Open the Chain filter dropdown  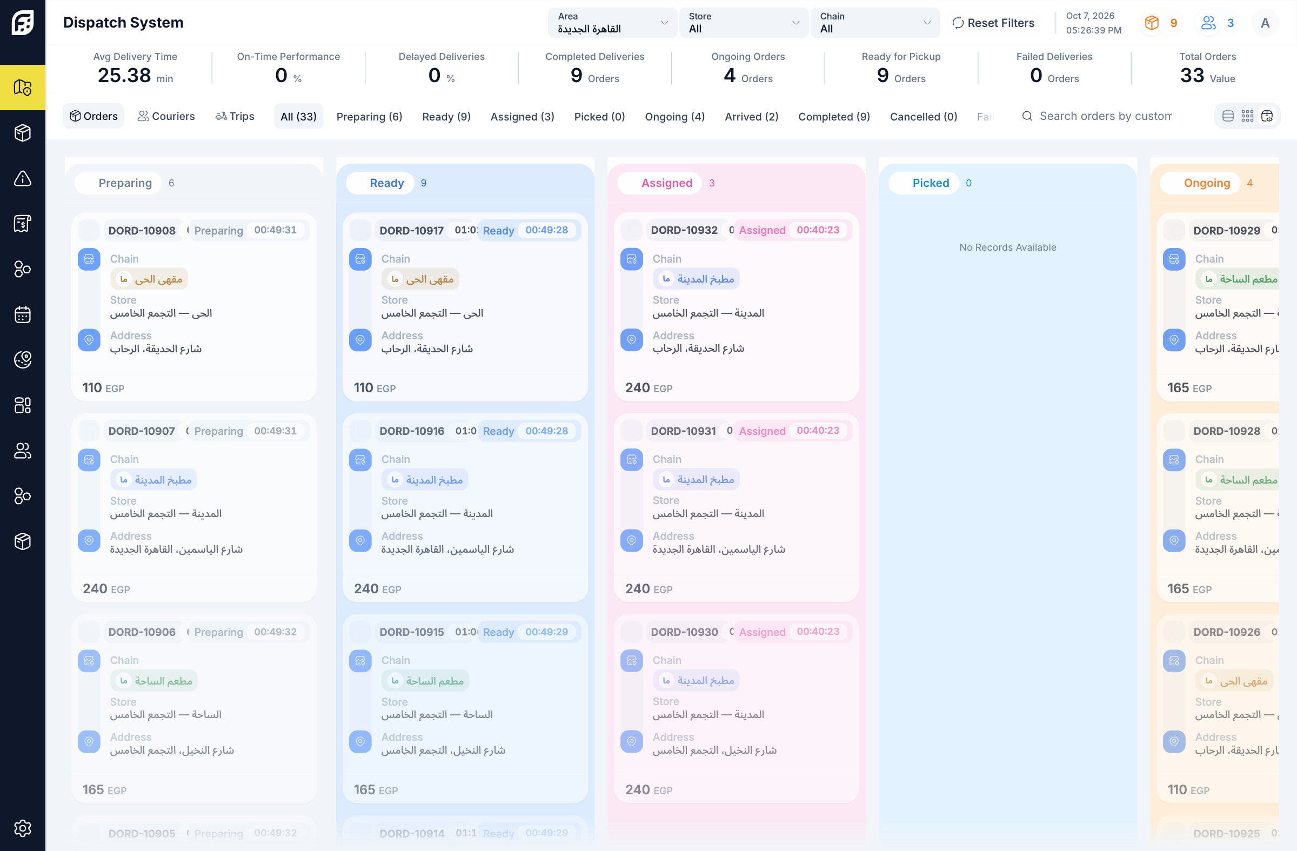(874, 23)
